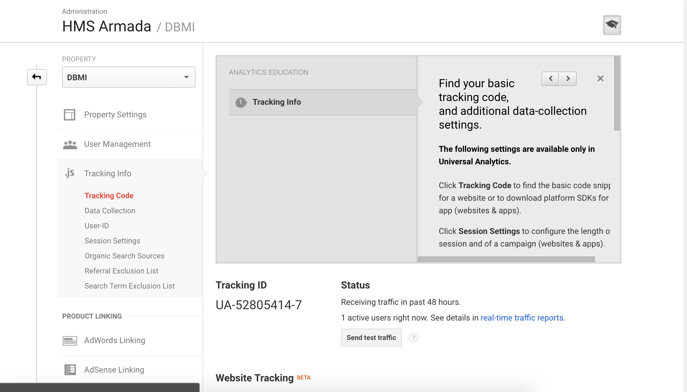Screen dimensions: 687x392
Task: Go to previous education tip
Action: pos(551,78)
